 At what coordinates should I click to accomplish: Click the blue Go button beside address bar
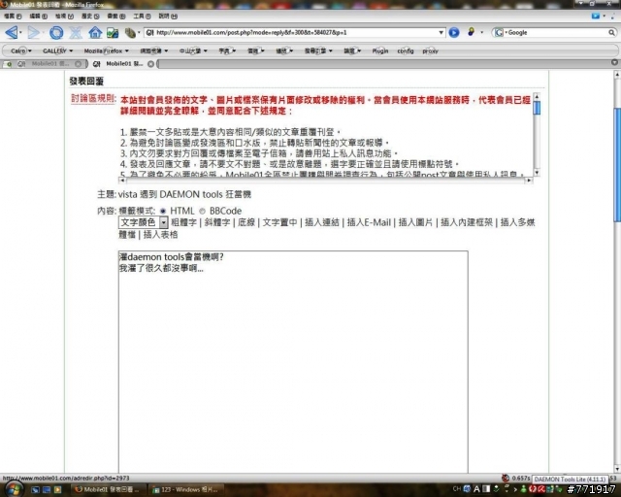click(454, 32)
